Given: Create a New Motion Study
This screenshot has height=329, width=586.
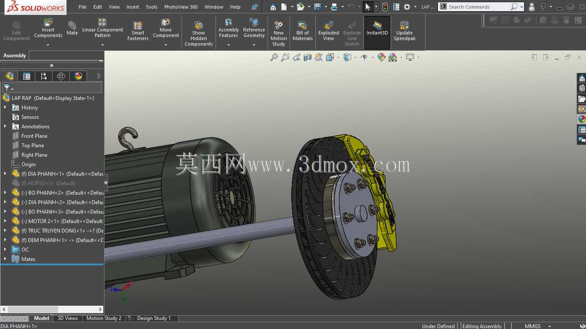Looking at the screenshot, I should click(279, 34).
